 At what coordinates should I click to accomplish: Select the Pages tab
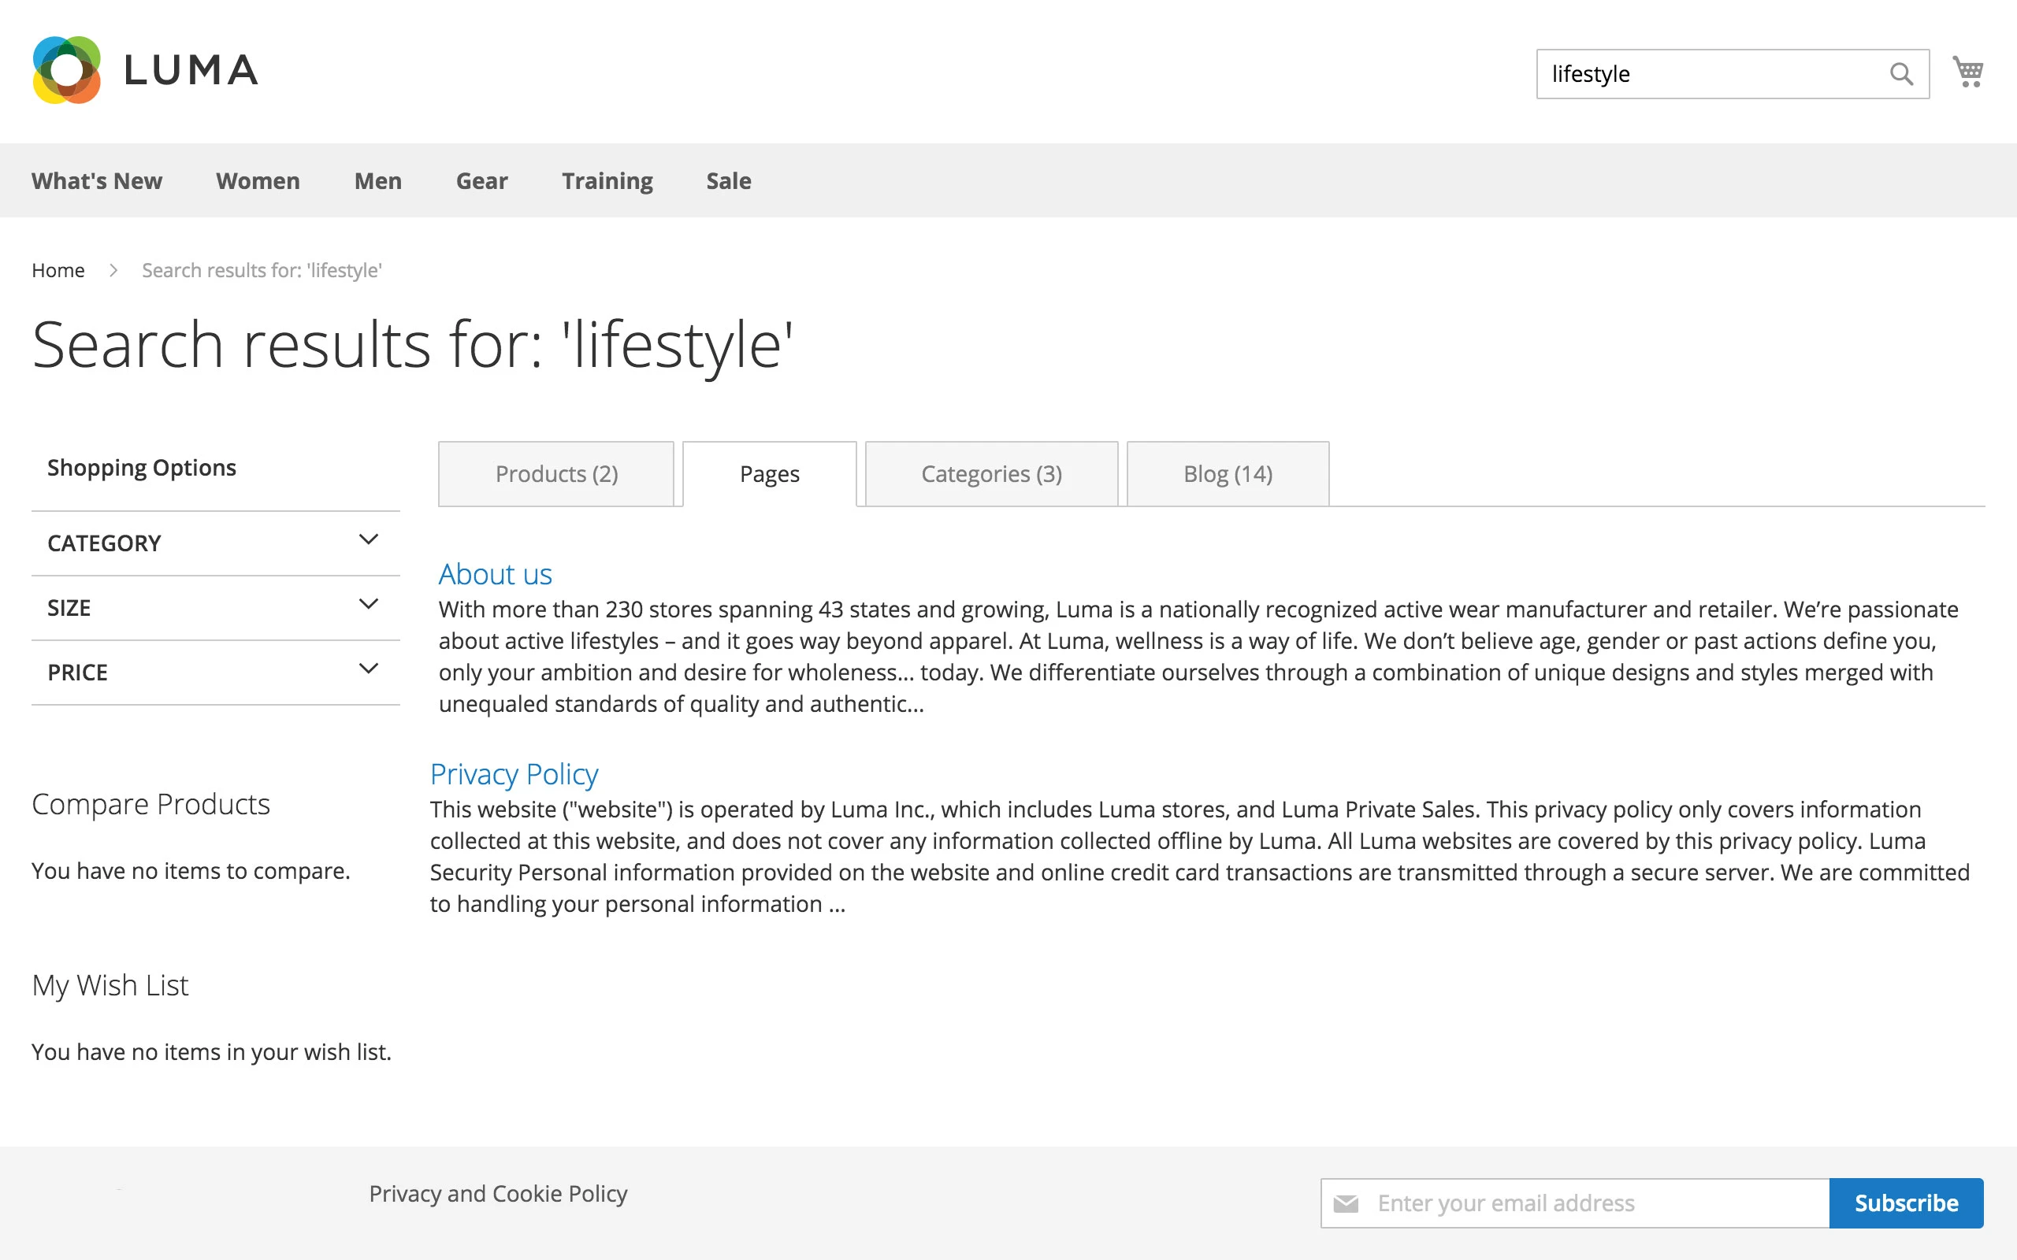769,474
